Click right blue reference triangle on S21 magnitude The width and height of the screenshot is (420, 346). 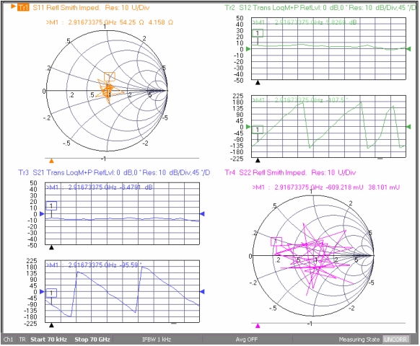coord(203,214)
